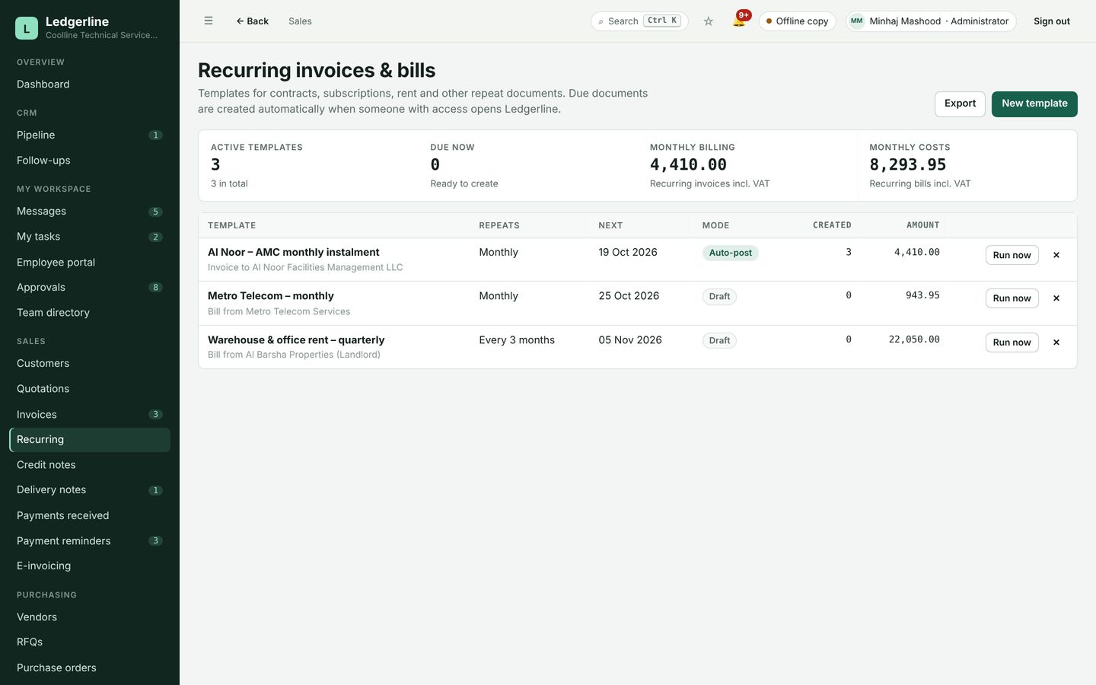Click the MM user avatar
This screenshot has height=685, width=1096.
click(x=857, y=21)
